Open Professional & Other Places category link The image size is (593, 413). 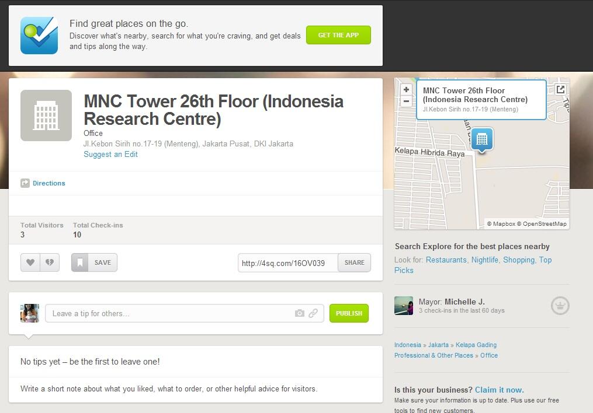(434, 355)
